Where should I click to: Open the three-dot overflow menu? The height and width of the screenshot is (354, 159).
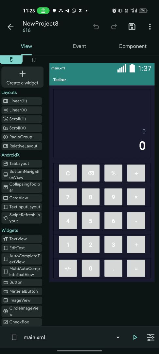click(150, 27)
